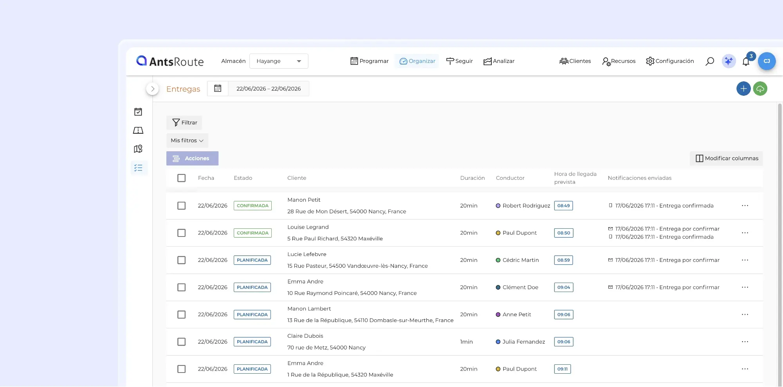The width and height of the screenshot is (783, 387).
Task: Open row menu for Manon Lambert
Action: click(x=745, y=315)
